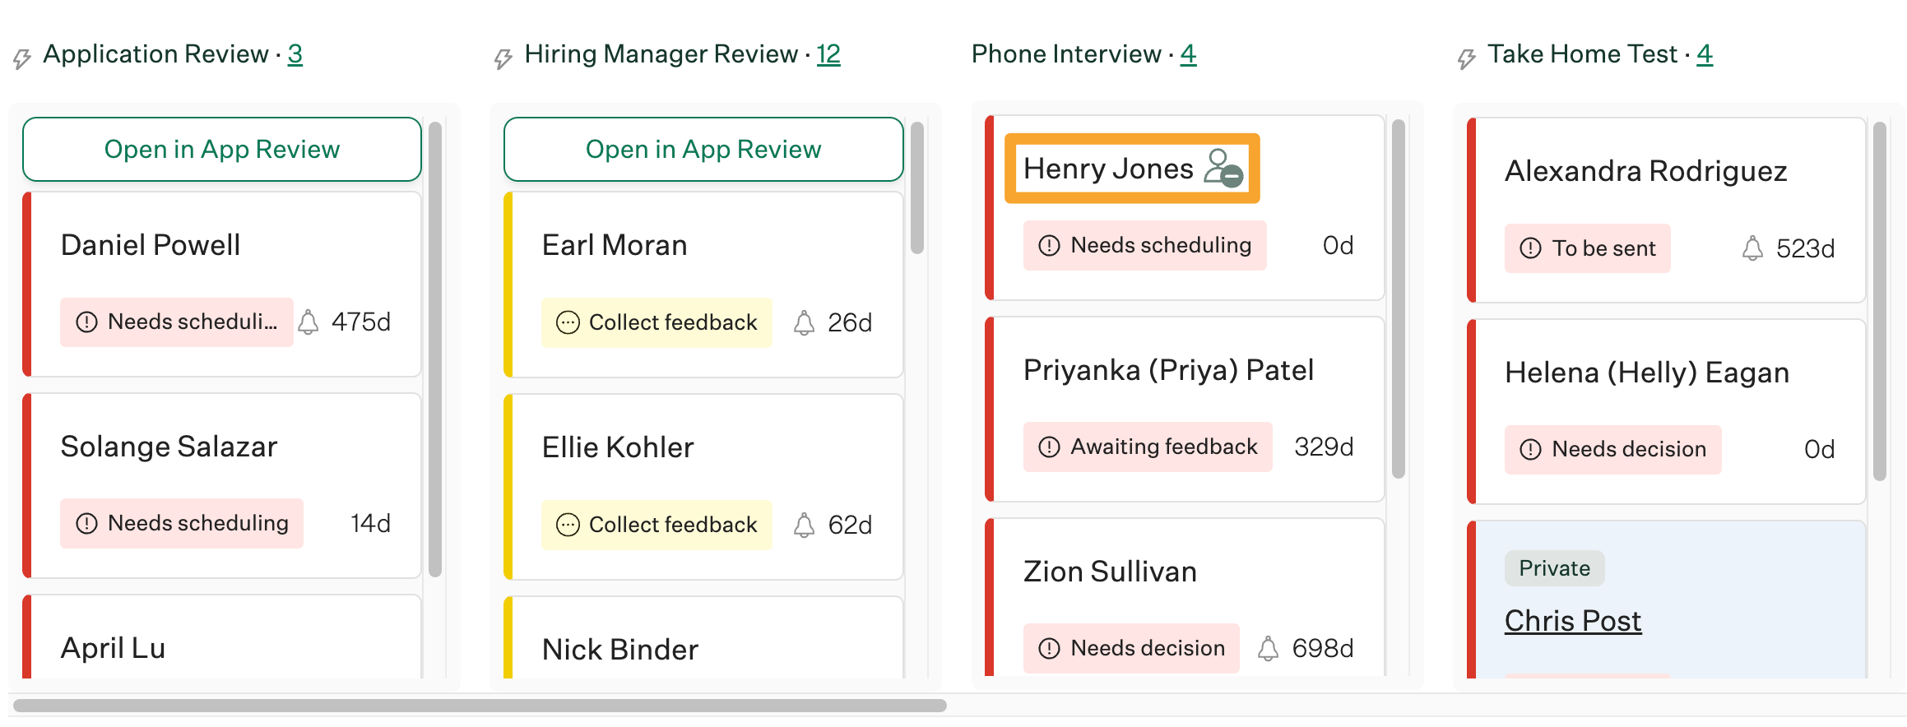Click the Awaiting feedback badge on Priyanka Patel's card
The height and width of the screenshot is (727, 1907).
click(1148, 447)
